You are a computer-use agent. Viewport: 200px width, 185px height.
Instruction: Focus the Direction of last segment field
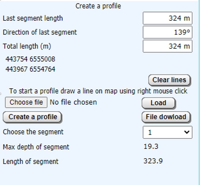tap(167, 32)
